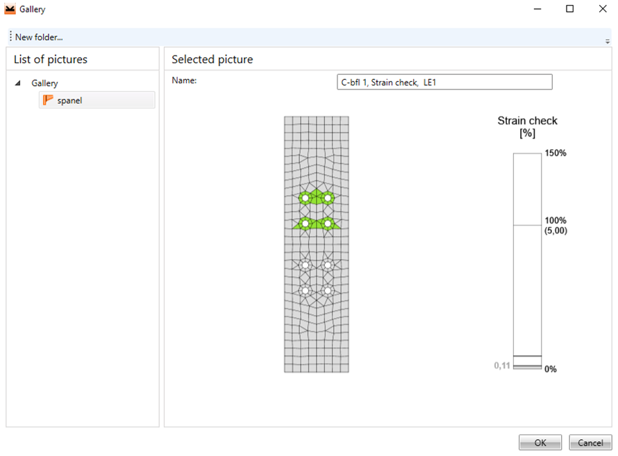Click the 0% scale label

(550, 369)
